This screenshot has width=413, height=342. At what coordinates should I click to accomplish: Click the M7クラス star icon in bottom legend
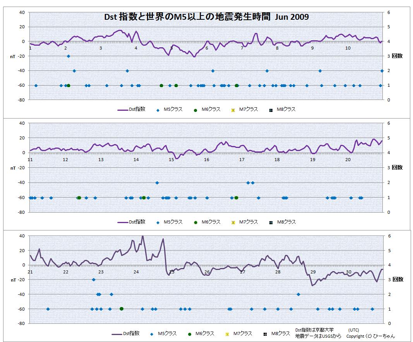pyautogui.click(x=227, y=334)
